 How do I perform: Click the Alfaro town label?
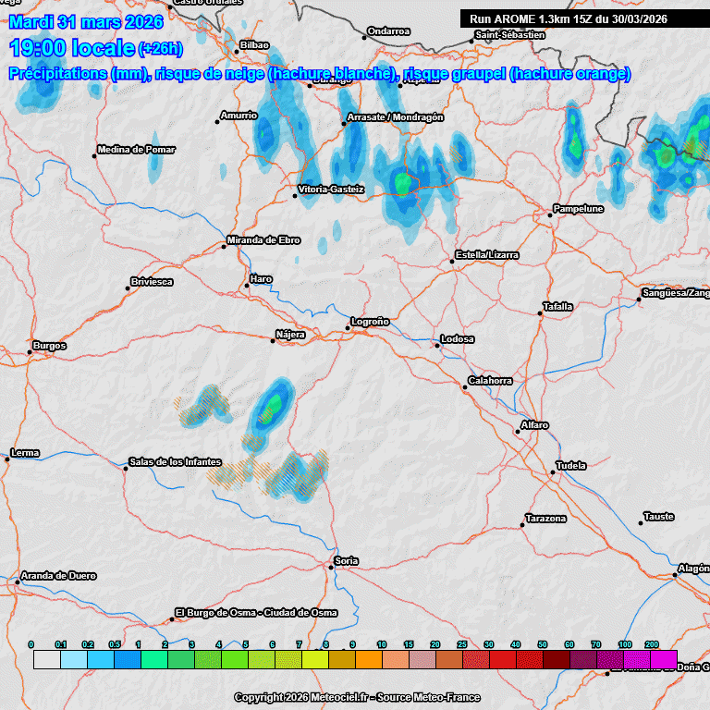[x=534, y=425]
